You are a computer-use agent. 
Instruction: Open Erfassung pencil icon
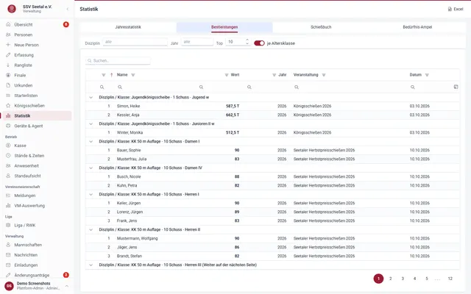click(x=8, y=55)
